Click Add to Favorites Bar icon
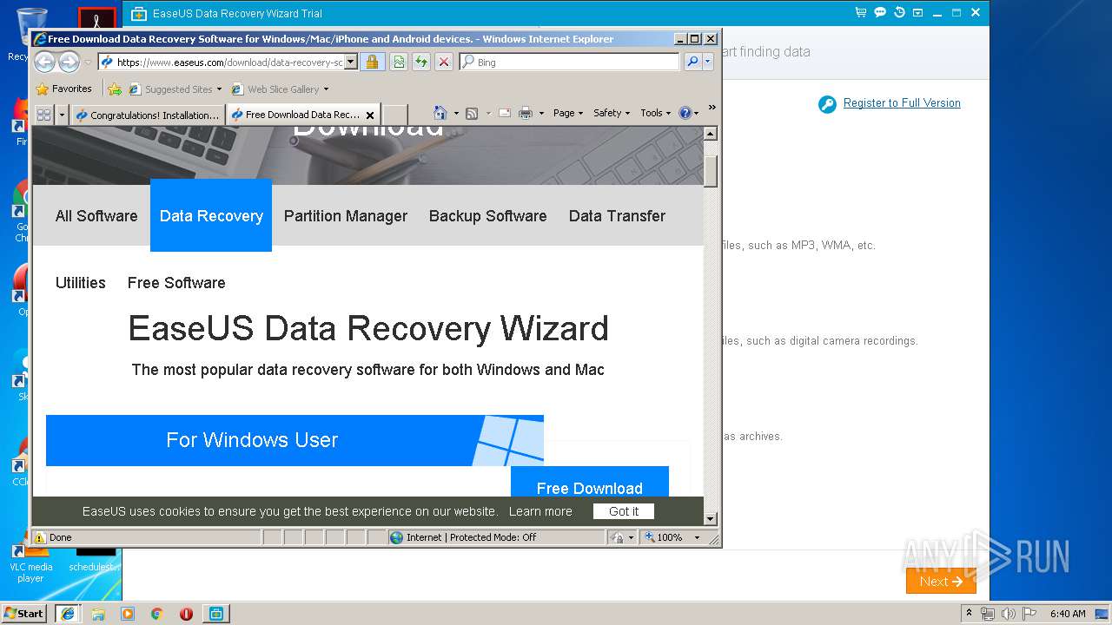 [x=114, y=89]
